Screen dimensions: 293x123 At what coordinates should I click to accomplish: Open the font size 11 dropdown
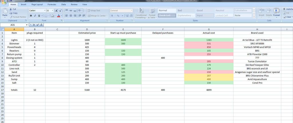pos(53,11)
